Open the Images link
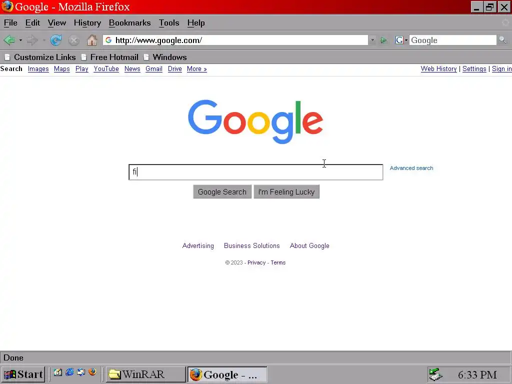Image resolution: width=512 pixels, height=384 pixels. (38, 69)
